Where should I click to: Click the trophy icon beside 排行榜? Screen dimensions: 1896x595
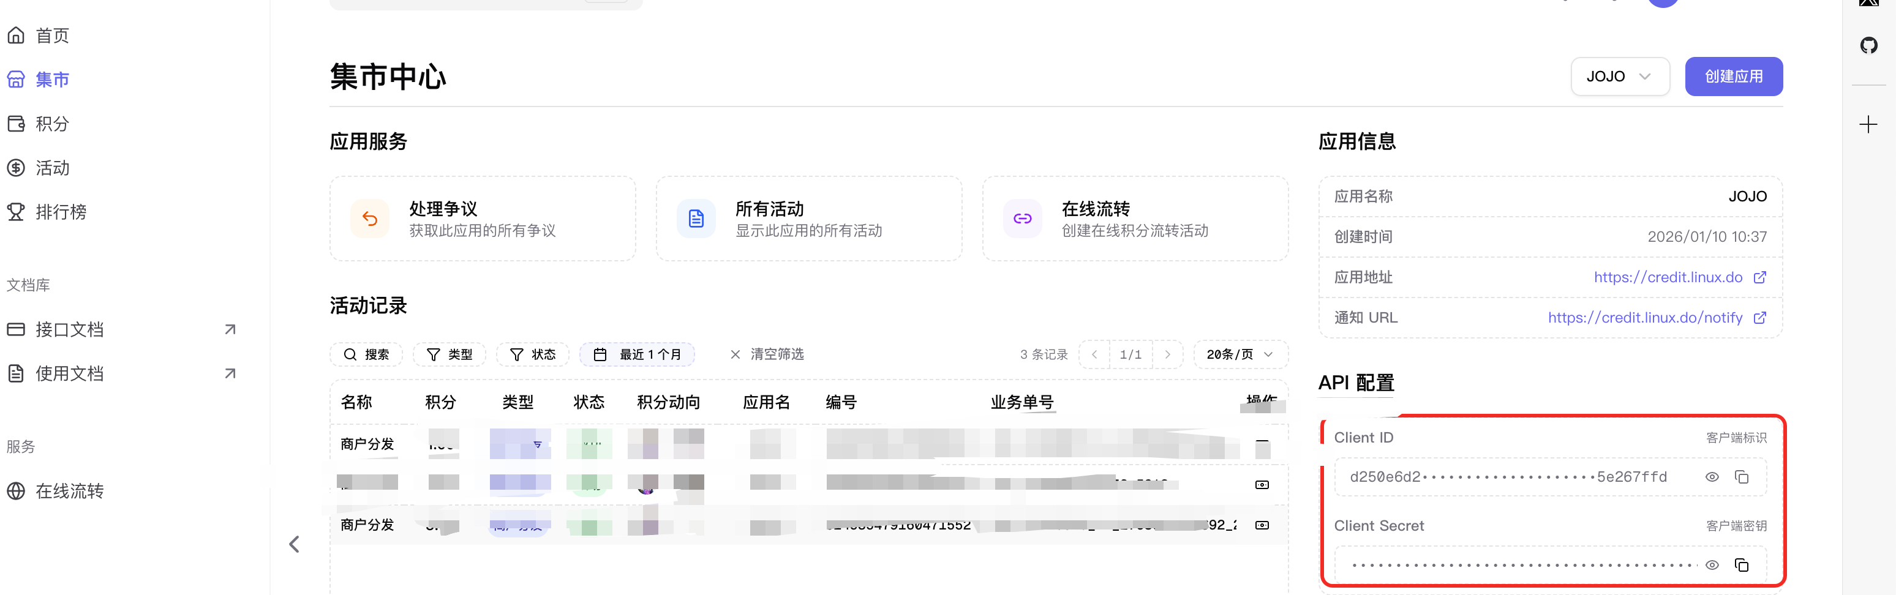pos(16,212)
